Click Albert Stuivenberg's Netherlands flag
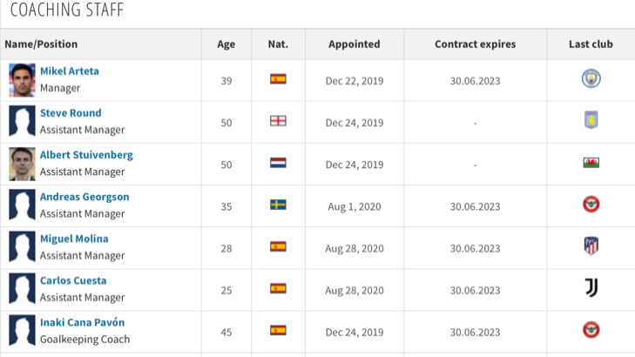The width and height of the screenshot is (635, 357). pyautogui.click(x=278, y=163)
